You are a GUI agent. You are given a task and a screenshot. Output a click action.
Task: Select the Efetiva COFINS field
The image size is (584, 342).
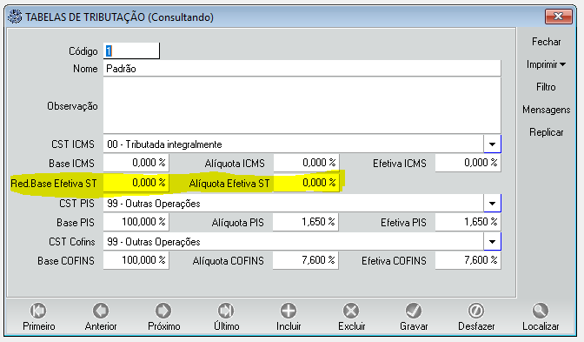pos(468,260)
